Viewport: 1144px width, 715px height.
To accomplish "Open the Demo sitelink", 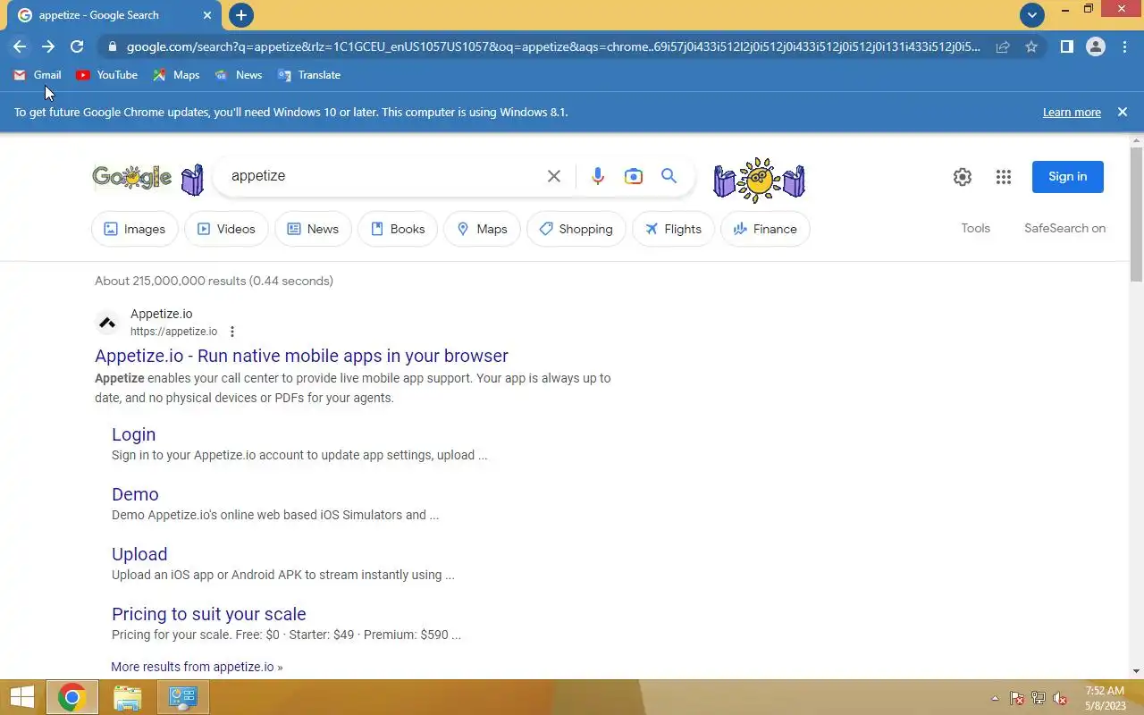I will pyautogui.click(x=135, y=494).
